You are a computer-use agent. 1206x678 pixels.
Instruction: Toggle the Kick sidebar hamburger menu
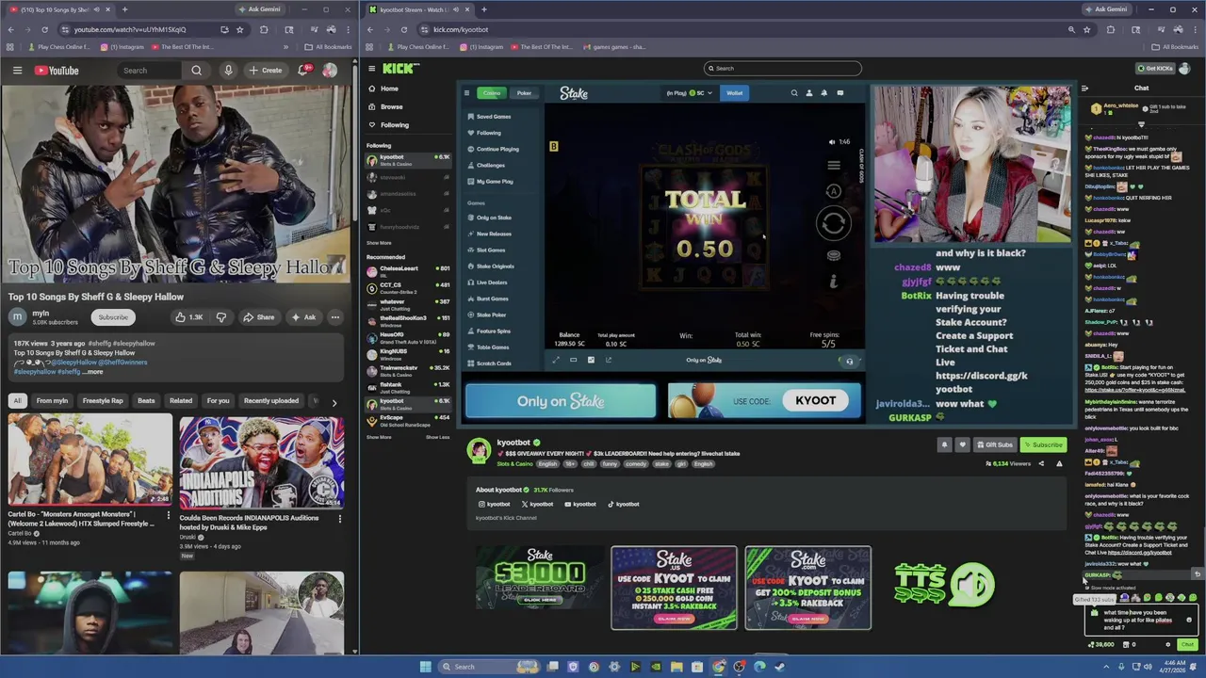click(371, 68)
